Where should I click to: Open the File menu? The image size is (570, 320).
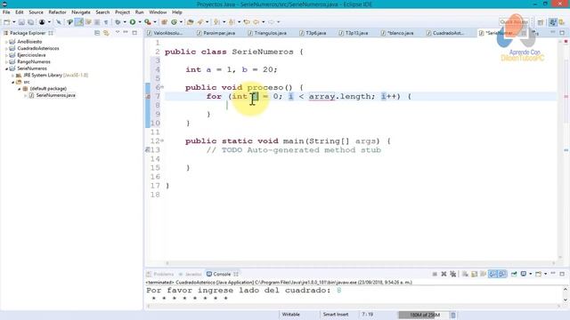[x=6, y=12]
